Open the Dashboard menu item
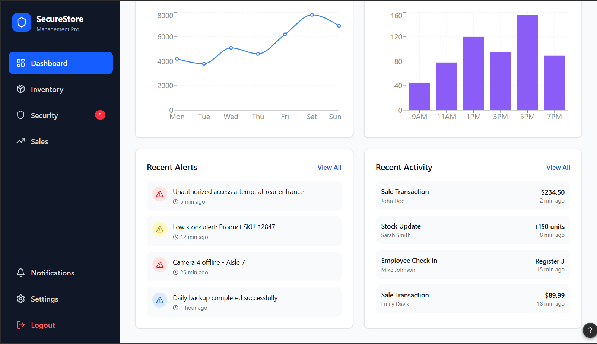 pyautogui.click(x=61, y=63)
